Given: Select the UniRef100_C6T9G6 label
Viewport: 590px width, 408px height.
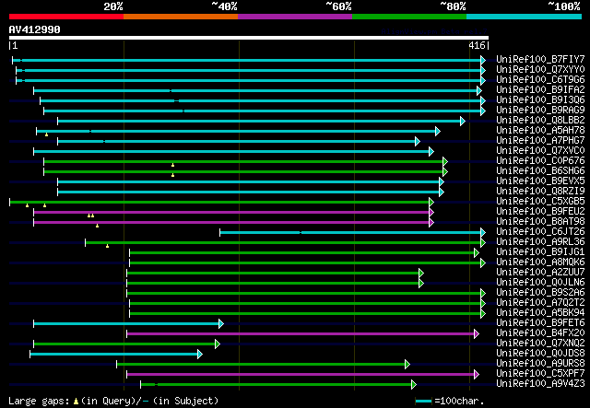Looking at the screenshot, I should pyautogui.click(x=540, y=80).
